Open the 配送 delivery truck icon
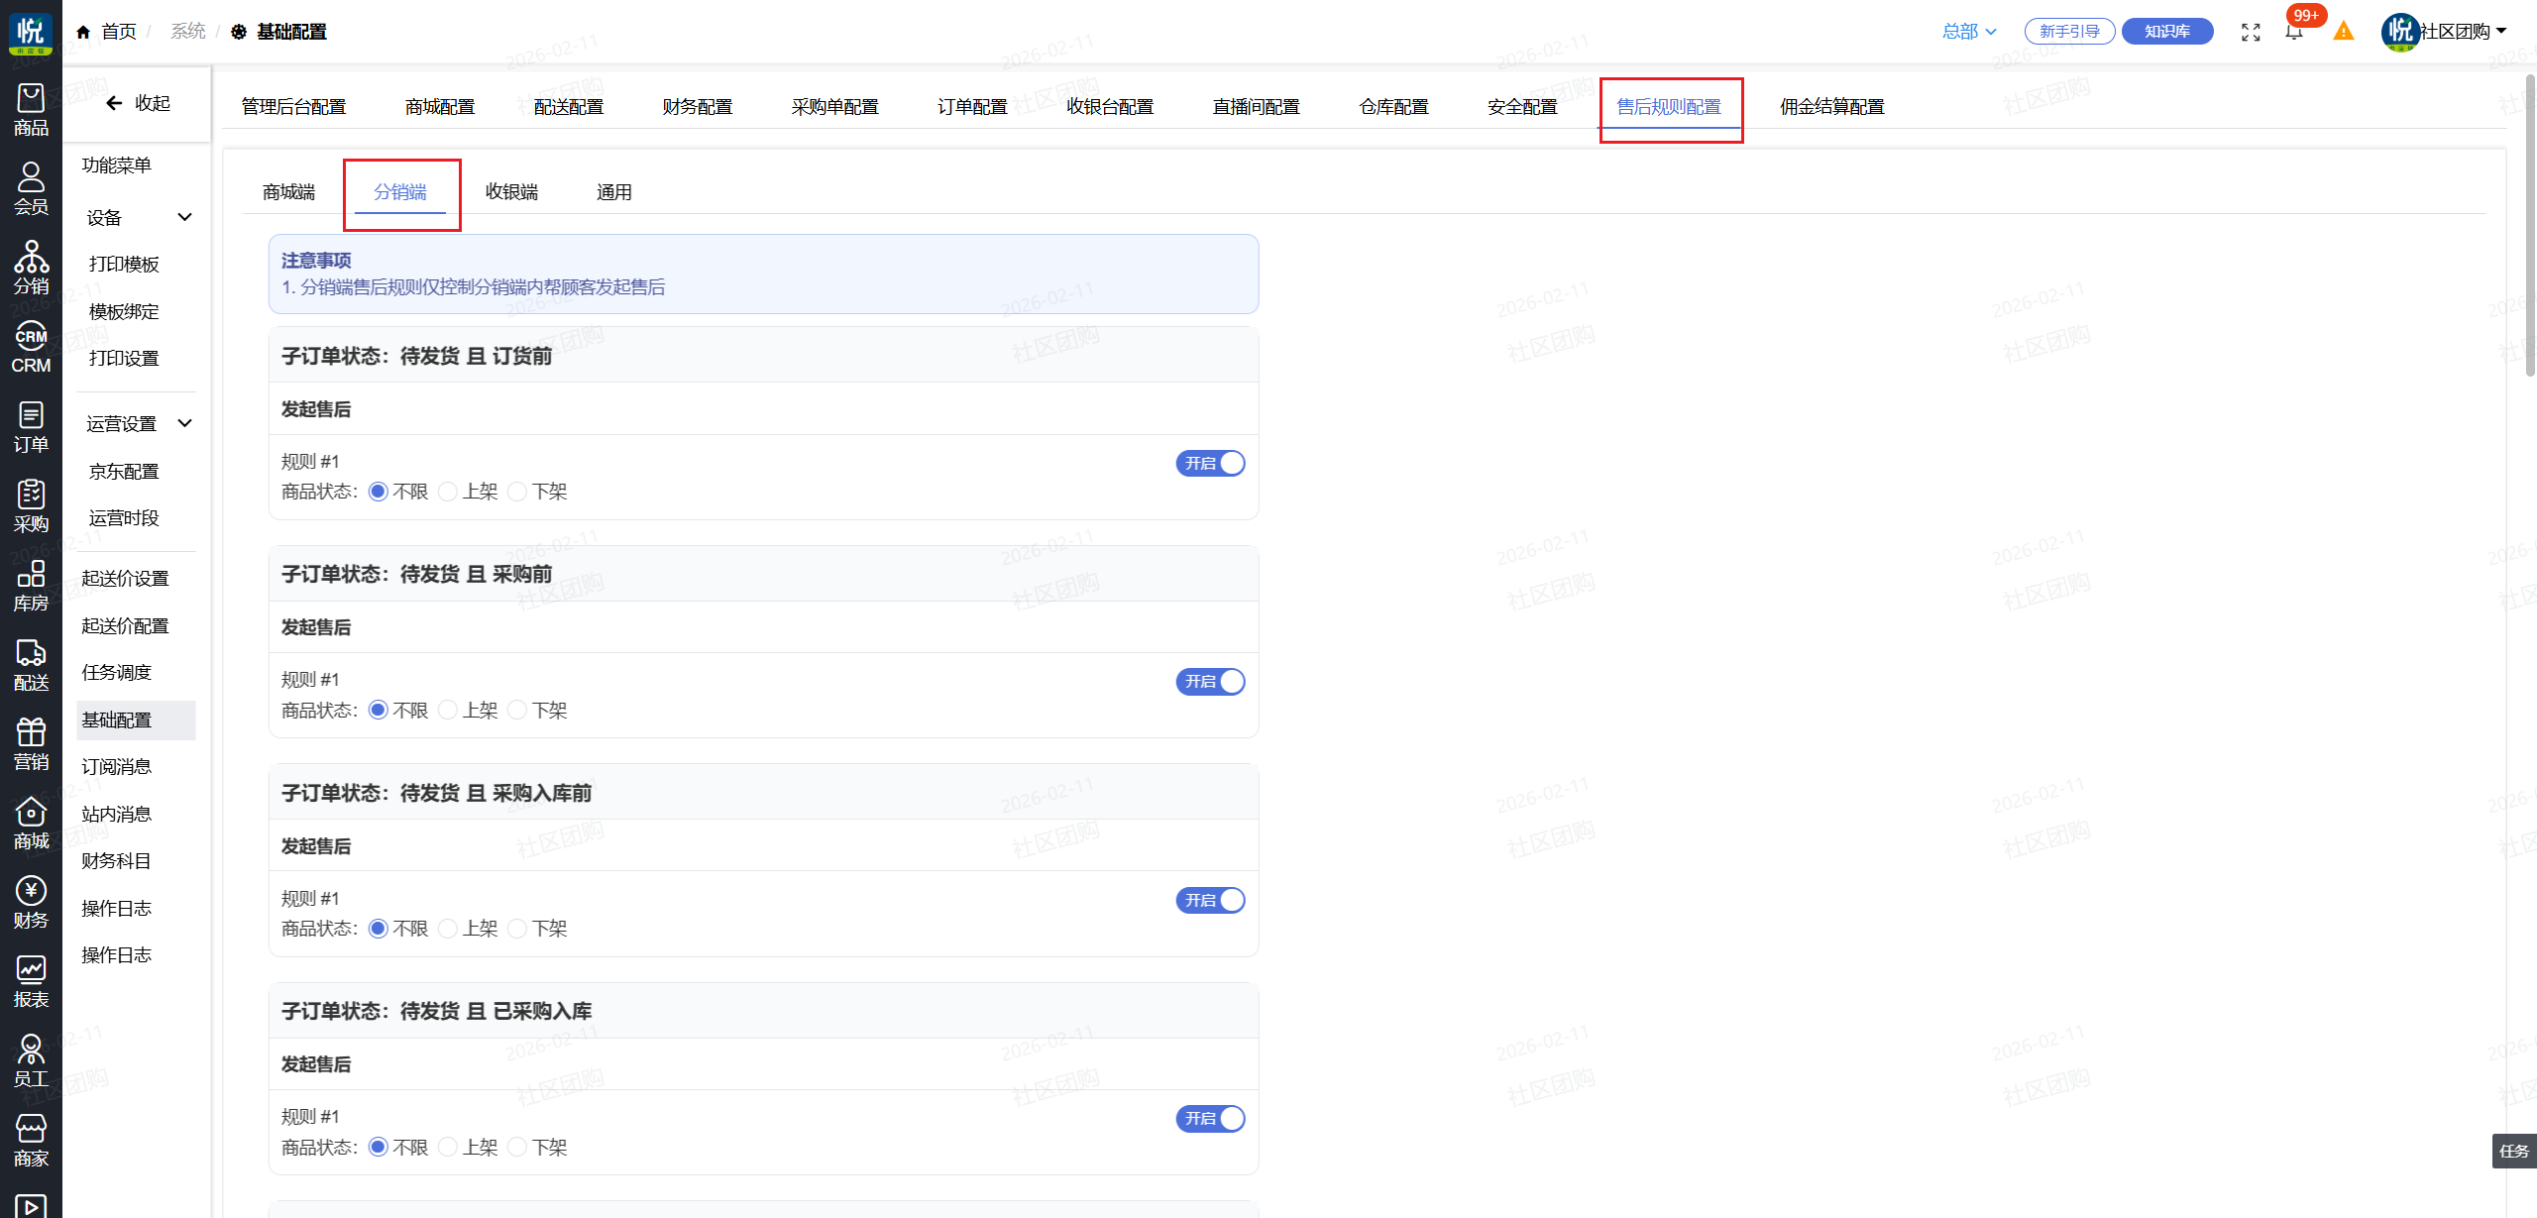This screenshot has width=2537, height=1218. (x=31, y=664)
